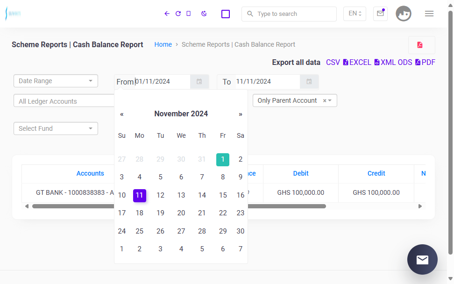
Task: Export all data as EXCEL
Action: pyautogui.click(x=357, y=63)
